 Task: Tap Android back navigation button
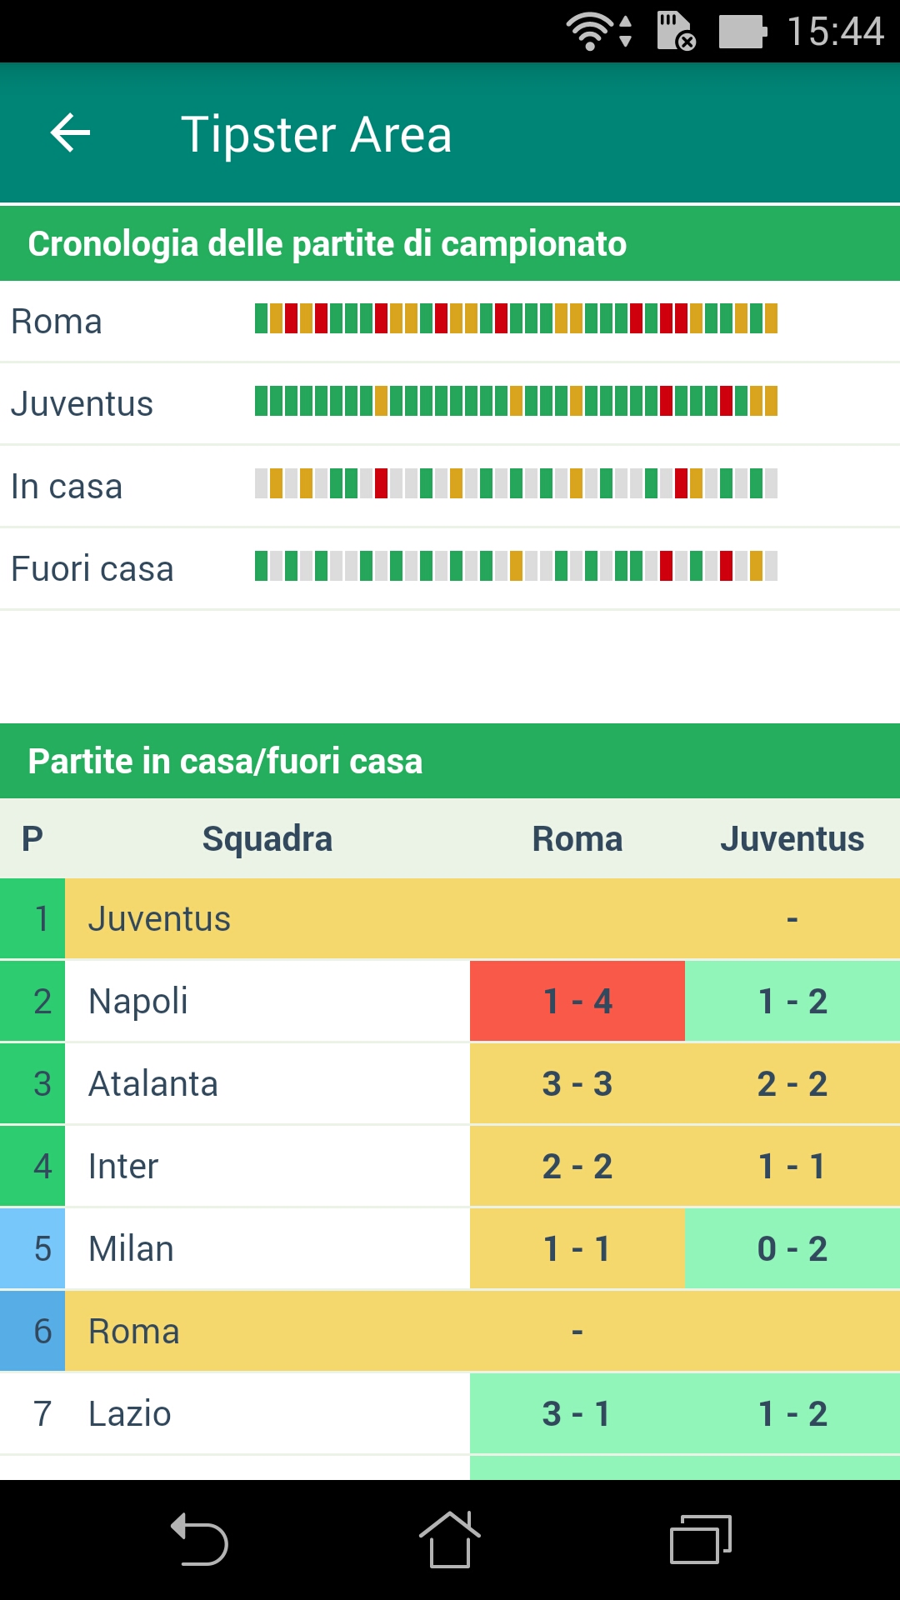point(200,1539)
